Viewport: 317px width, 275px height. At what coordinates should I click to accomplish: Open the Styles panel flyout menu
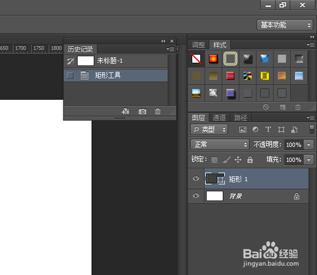[311, 44]
